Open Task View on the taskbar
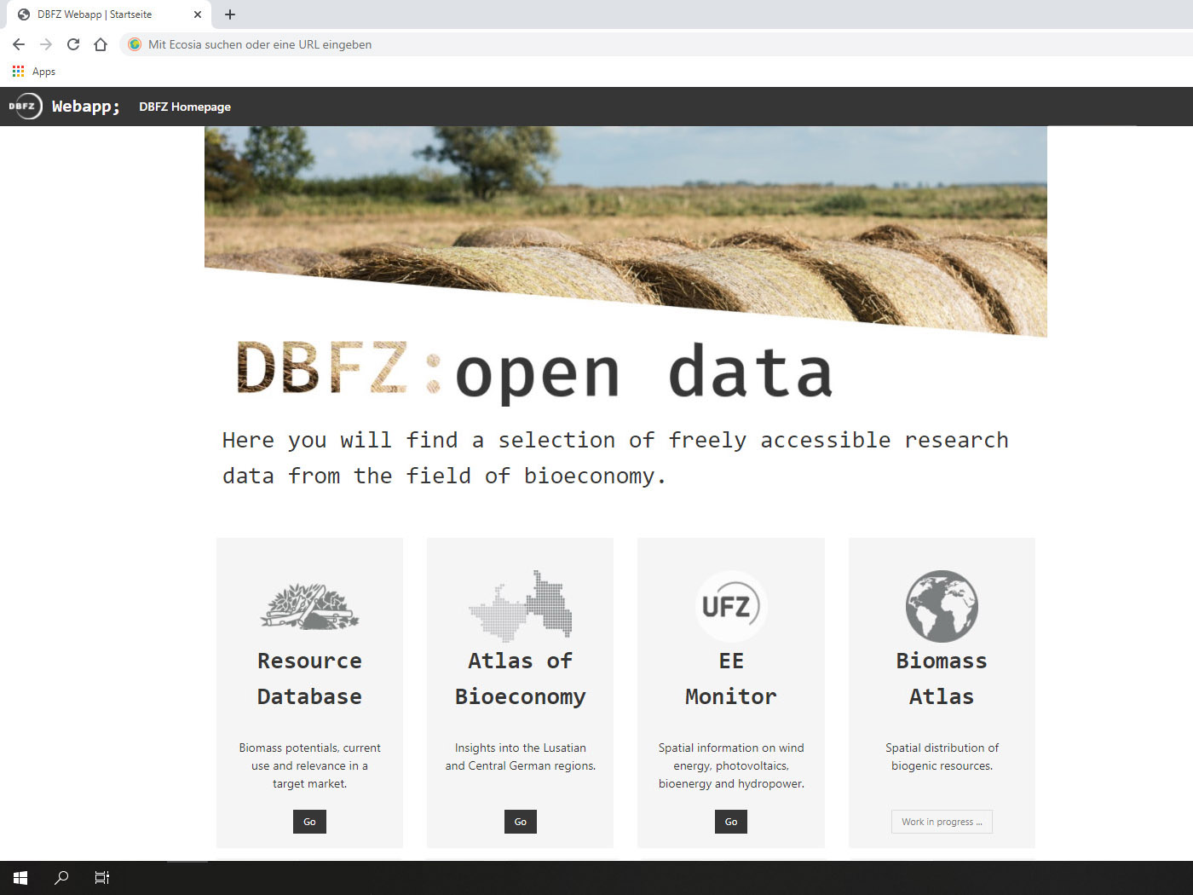The width and height of the screenshot is (1193, 895). [x=102, y=878]
